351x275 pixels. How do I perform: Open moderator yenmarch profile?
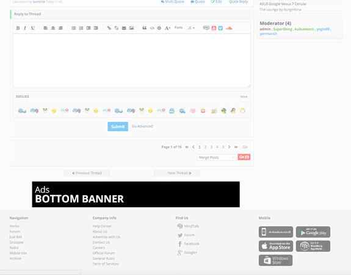[x=268, y=34]
